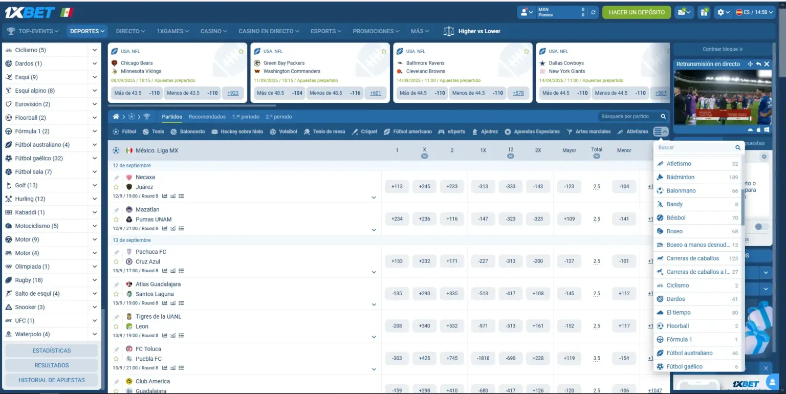Open the settings gear menu
Screen dimensions: 786x394
(x=724, y=12)
